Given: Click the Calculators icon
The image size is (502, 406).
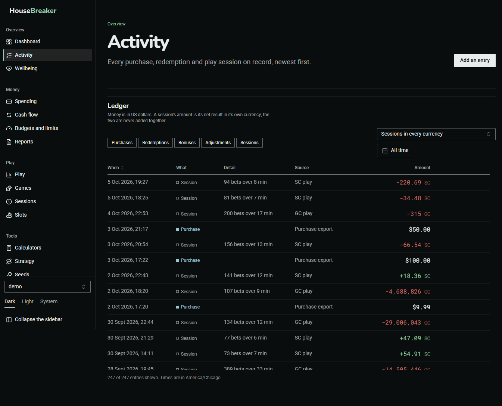Looking at the screenshot, I should (9, 248).
